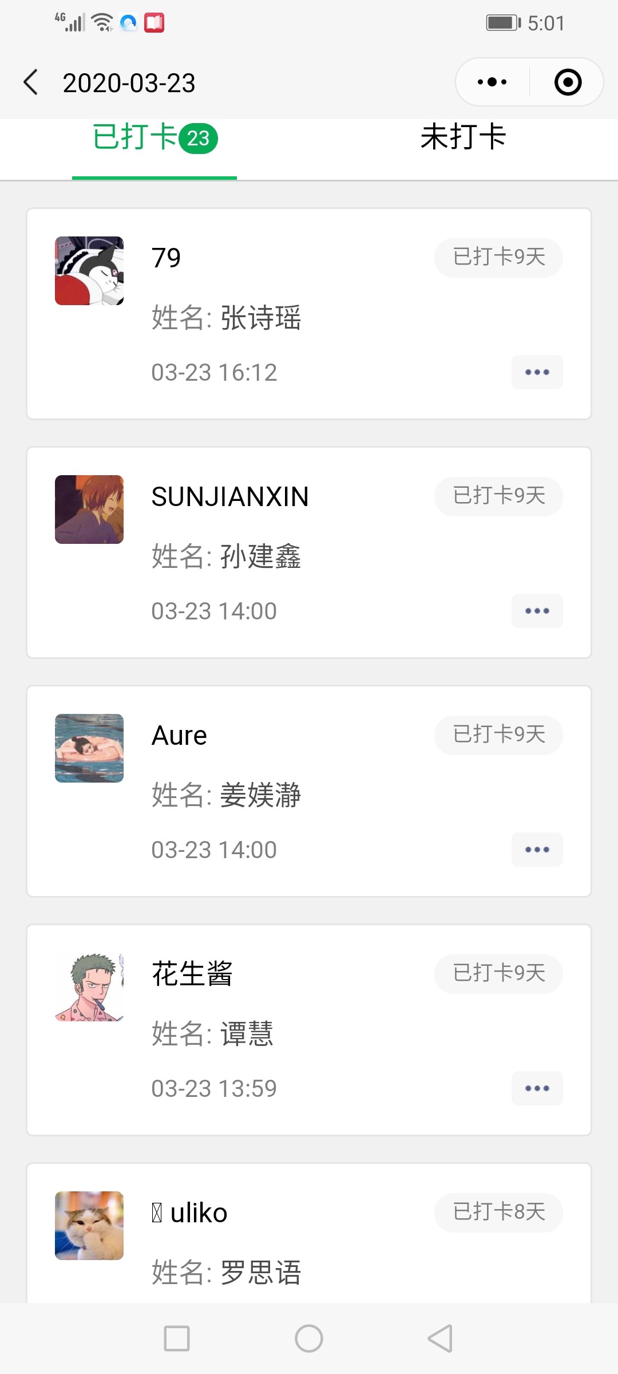Open more options for 谭慧's record
Viewport: 618px width, 1374px height.
point(537,1088)
